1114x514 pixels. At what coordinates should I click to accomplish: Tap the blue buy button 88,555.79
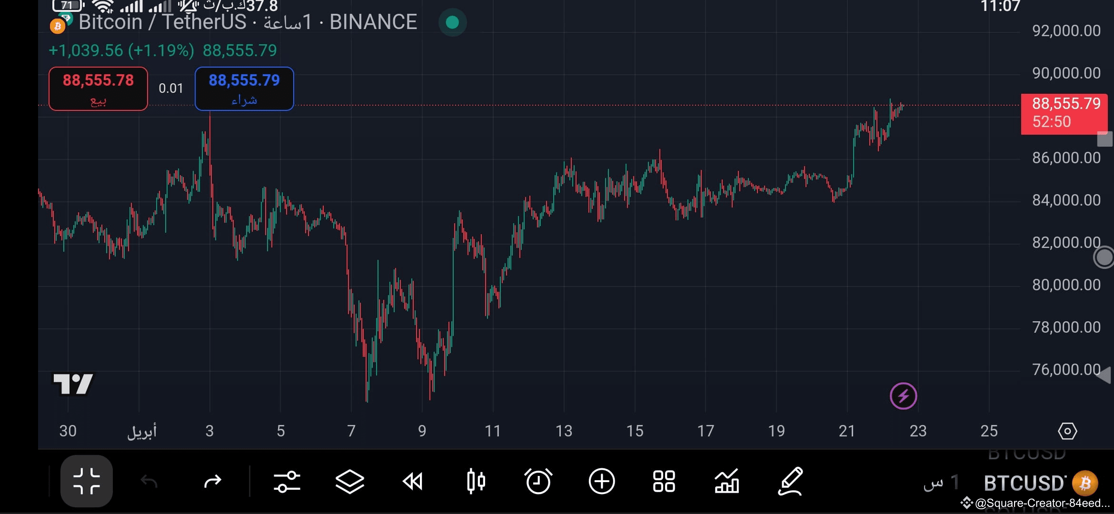coord(244,89)
